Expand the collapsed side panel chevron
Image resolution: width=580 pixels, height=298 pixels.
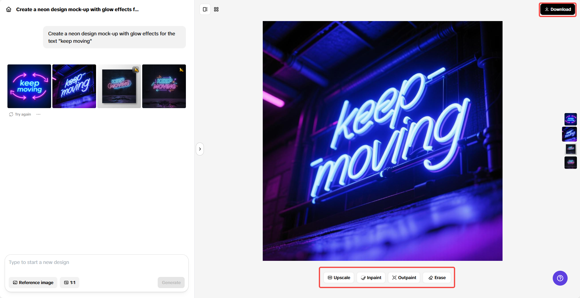200,149
